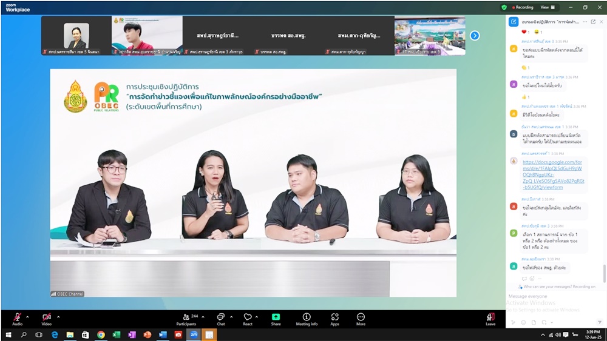The width and height of the screenshot is (607, 341).
Task: Open the Apps panel
Action: tap(335, 319)
